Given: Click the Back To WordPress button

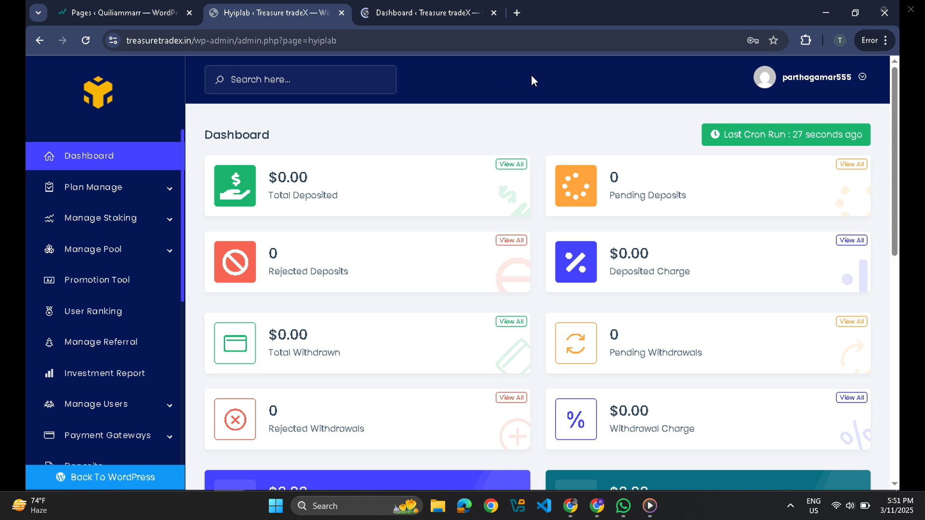Looking at the screenshot, I should [105, 477].
